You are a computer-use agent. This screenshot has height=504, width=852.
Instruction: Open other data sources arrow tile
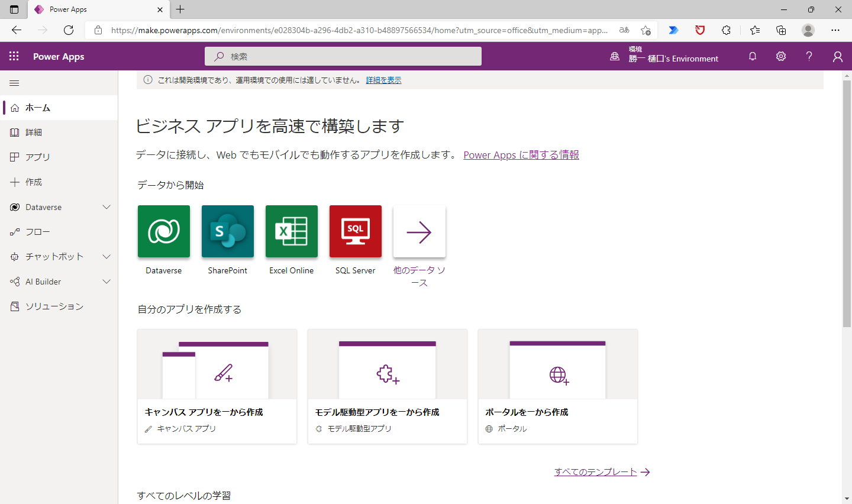[419, 231]
